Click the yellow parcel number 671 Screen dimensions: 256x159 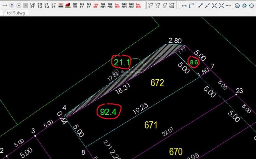[151, 125]
